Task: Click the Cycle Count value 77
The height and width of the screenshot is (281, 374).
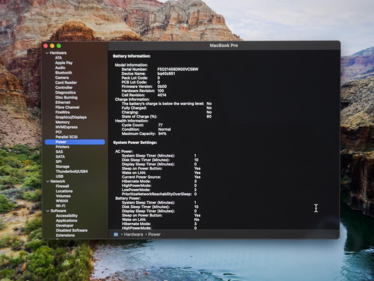Action: pyautogui.click(x=161, y=125)
